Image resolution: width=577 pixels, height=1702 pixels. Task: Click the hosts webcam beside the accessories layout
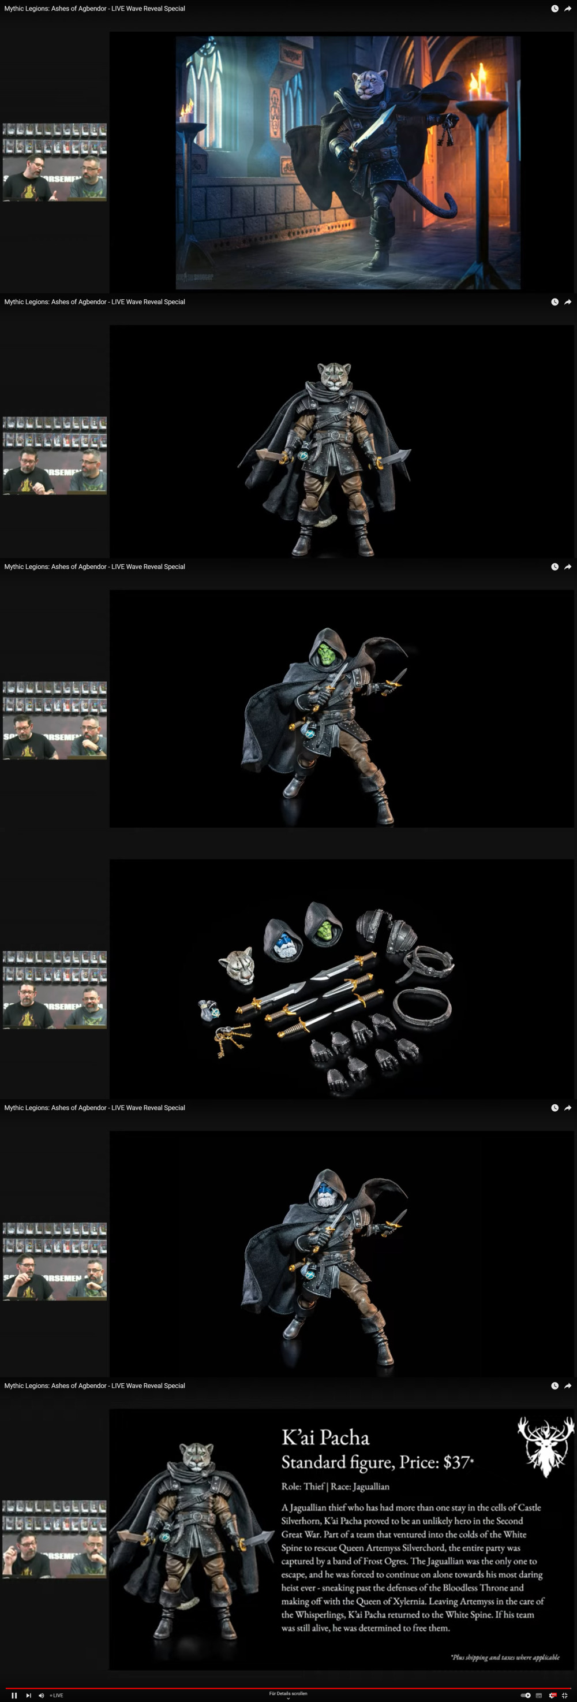(55, 990)
